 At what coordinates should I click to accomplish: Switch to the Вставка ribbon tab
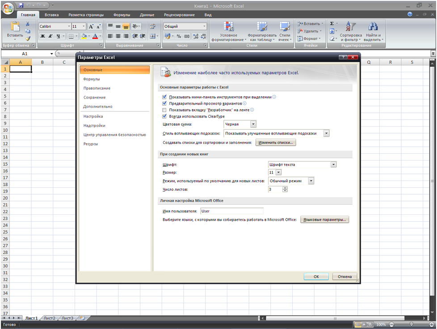click(51, 15)
